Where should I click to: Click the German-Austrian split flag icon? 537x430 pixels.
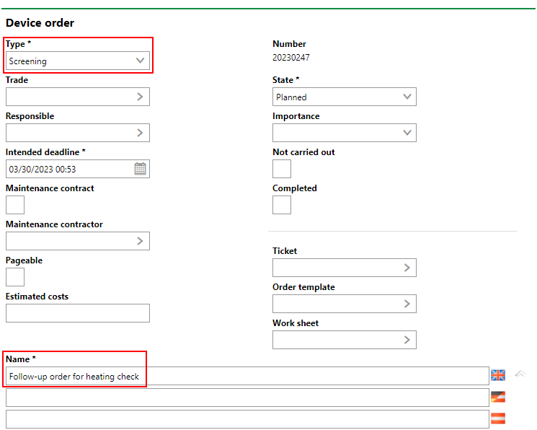coord(498,397)
